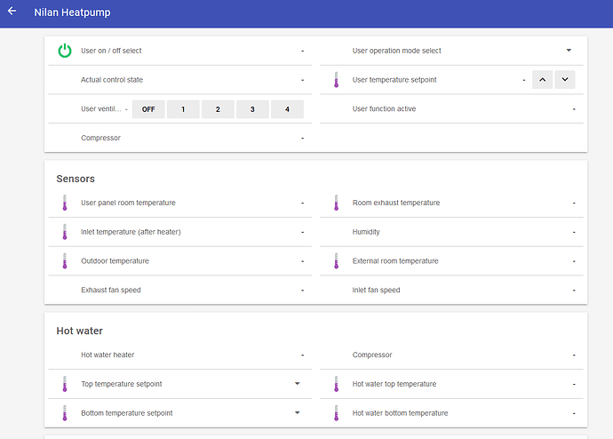Click User temperature setpoint thermometer icon
Image resolution: width=613 pixels, height=439 pixels.
point(336,80)
